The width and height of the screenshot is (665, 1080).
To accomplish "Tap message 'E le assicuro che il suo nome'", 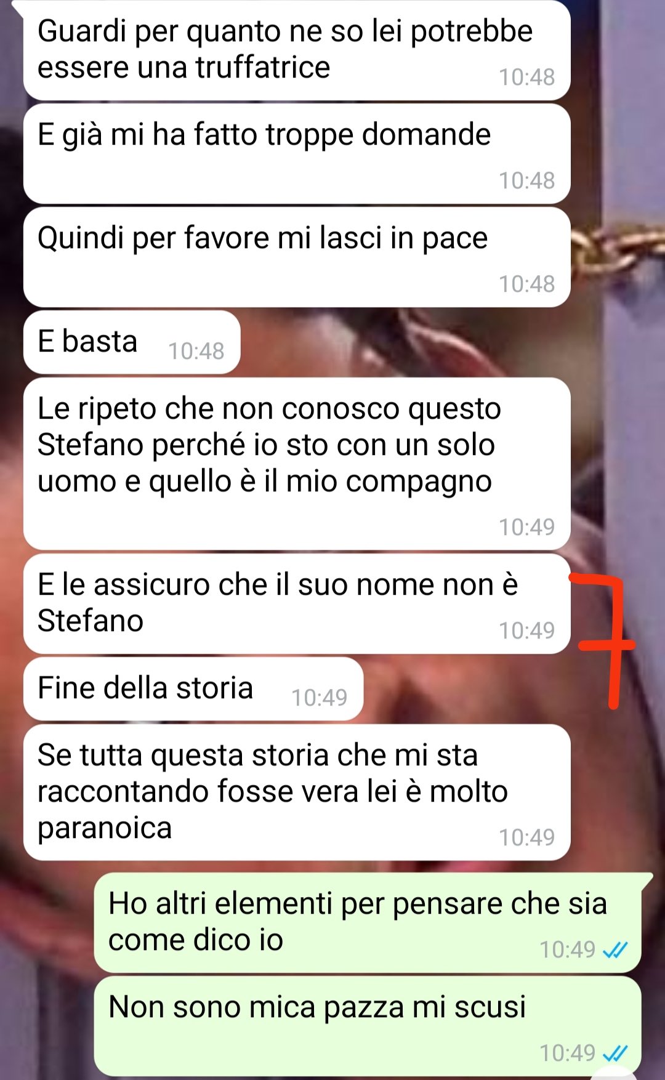I will tap(297, 604).
